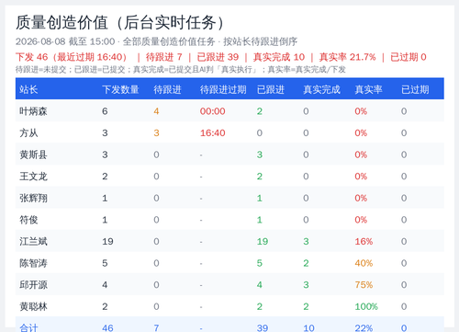
Task: Select the name 邱开源
Action: (x=33, y=285)
